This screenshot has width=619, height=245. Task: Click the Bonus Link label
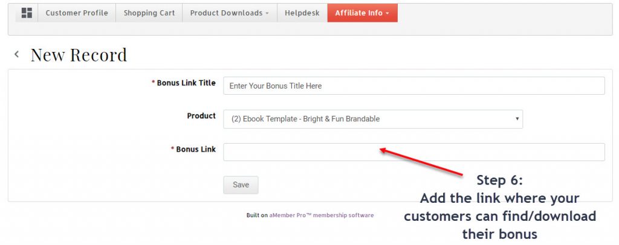pyautogui.click(x=193, y=149)
